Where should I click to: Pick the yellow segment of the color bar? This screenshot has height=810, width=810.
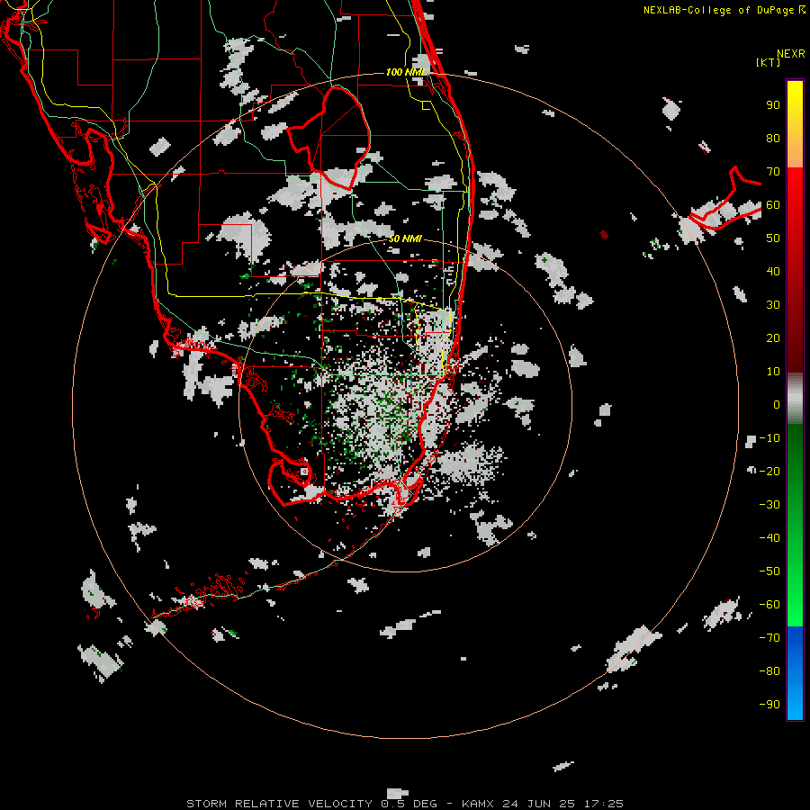coord(795,124)
